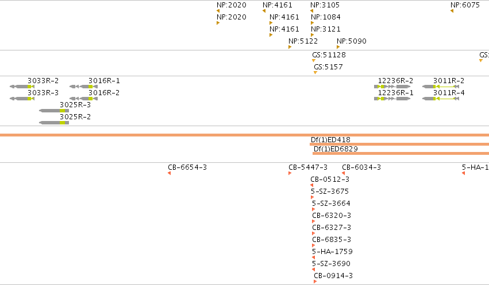
Task: Open the CB-6320-3 feature label
Action: (332, 216)
